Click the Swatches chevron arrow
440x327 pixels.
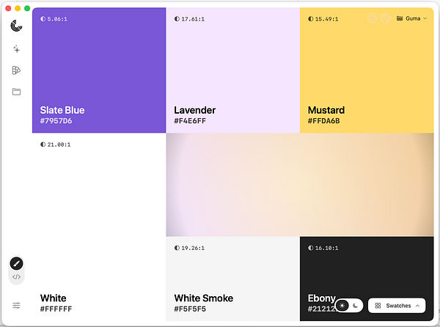417,306
